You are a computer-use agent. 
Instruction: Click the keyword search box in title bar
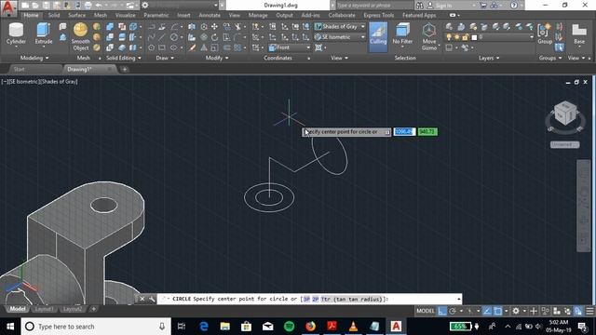click(x=374, y=6)
